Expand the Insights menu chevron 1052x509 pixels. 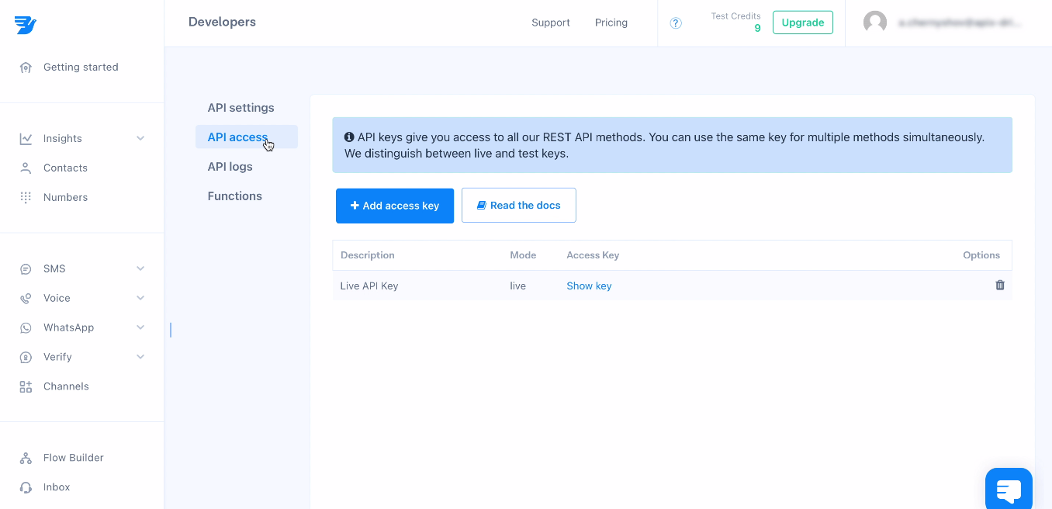pyautogui.click(x=140, y=138)
